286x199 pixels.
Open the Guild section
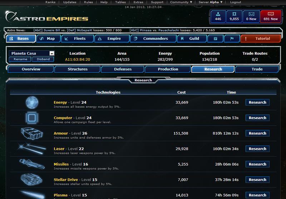(192, 39)
